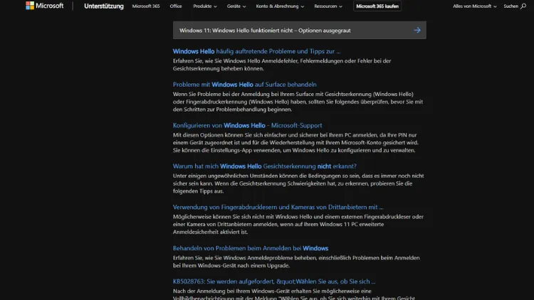The image size is (534, 300).
Task: Open Behandeln von Problemen beim Anmelden
Action: point(251,248)
